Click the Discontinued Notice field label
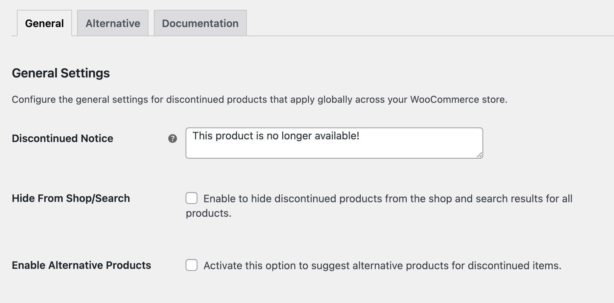This screenshot has height=303, width=614. (63, 138)
